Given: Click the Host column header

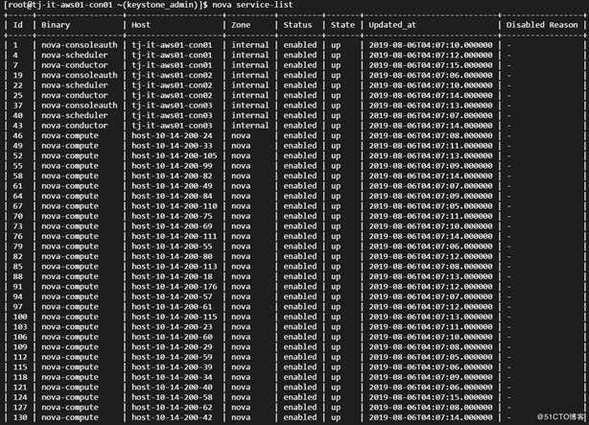Looking at the screenshot, I should [x=141, y=25].
